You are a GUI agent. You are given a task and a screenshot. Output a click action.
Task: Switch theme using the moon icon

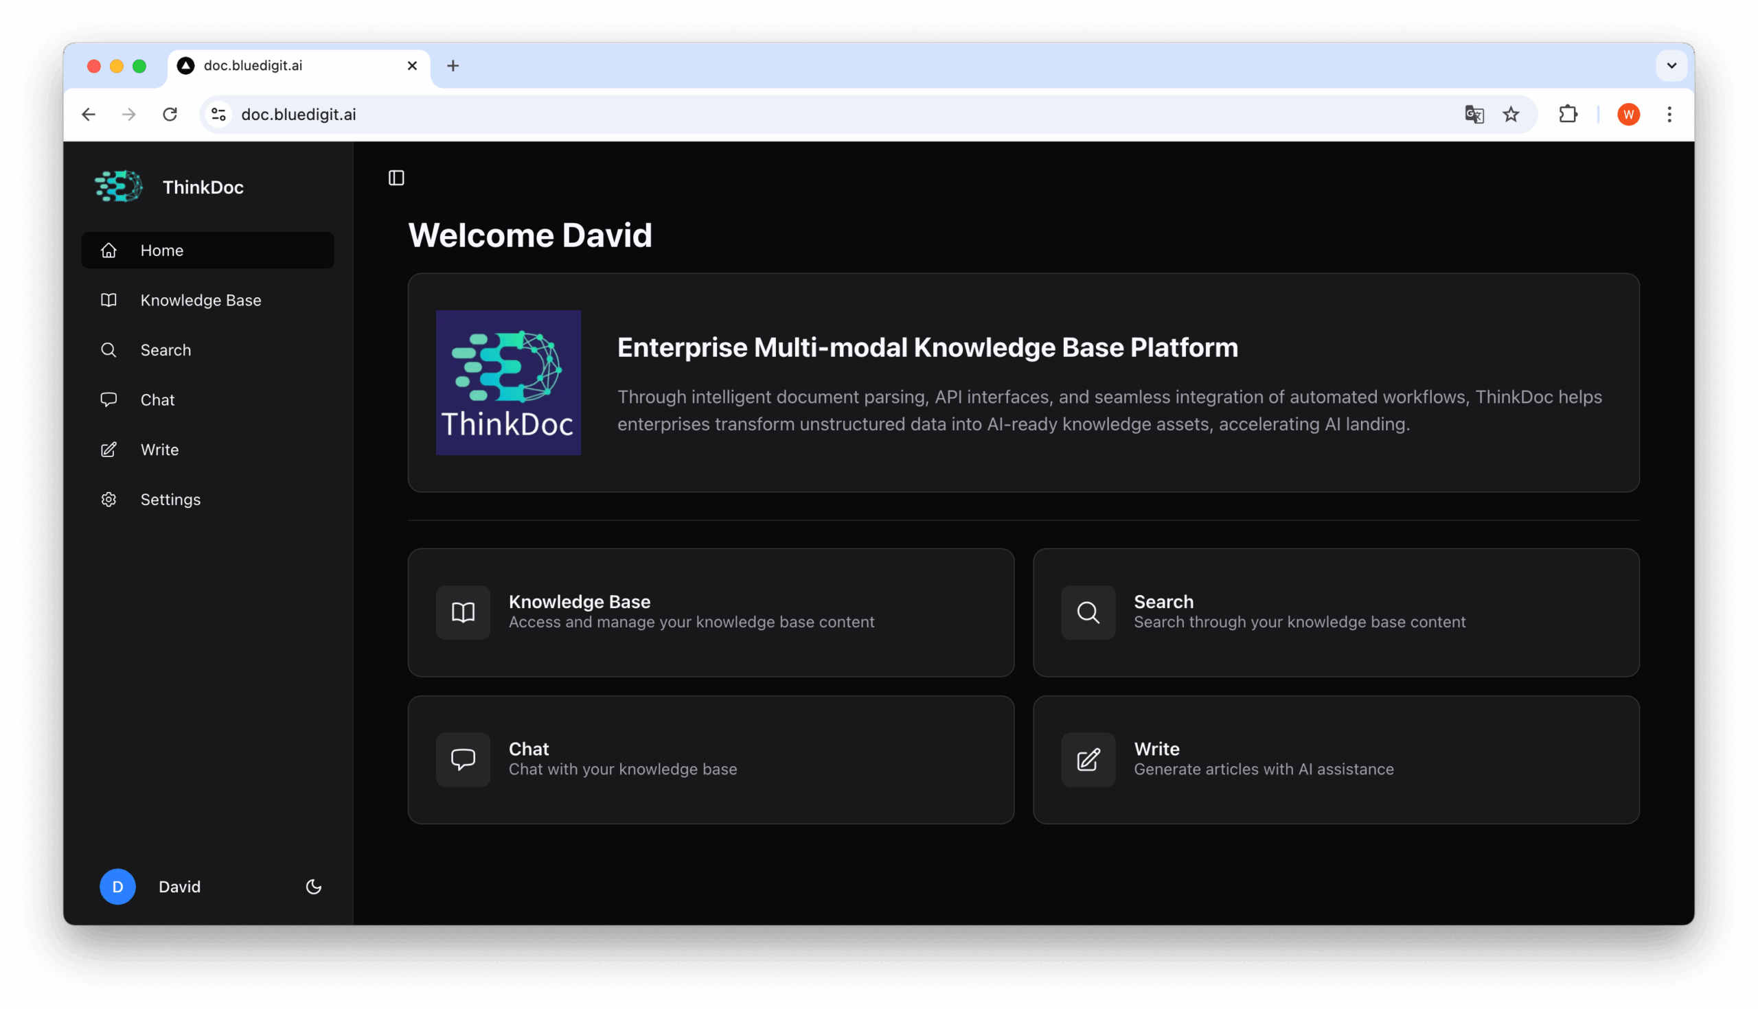[x=313, y=886]
